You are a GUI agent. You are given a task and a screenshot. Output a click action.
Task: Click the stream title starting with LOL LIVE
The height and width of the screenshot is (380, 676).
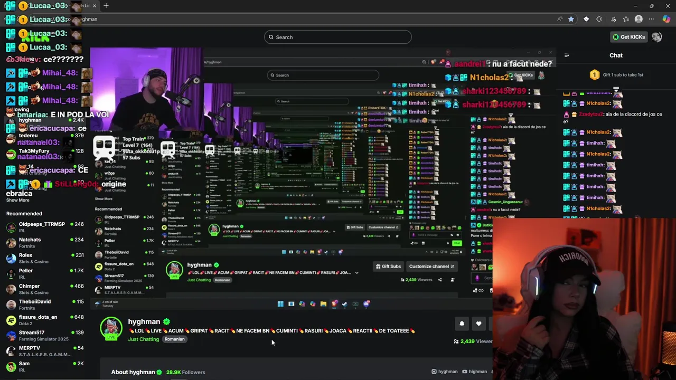[x=272, y=331]
